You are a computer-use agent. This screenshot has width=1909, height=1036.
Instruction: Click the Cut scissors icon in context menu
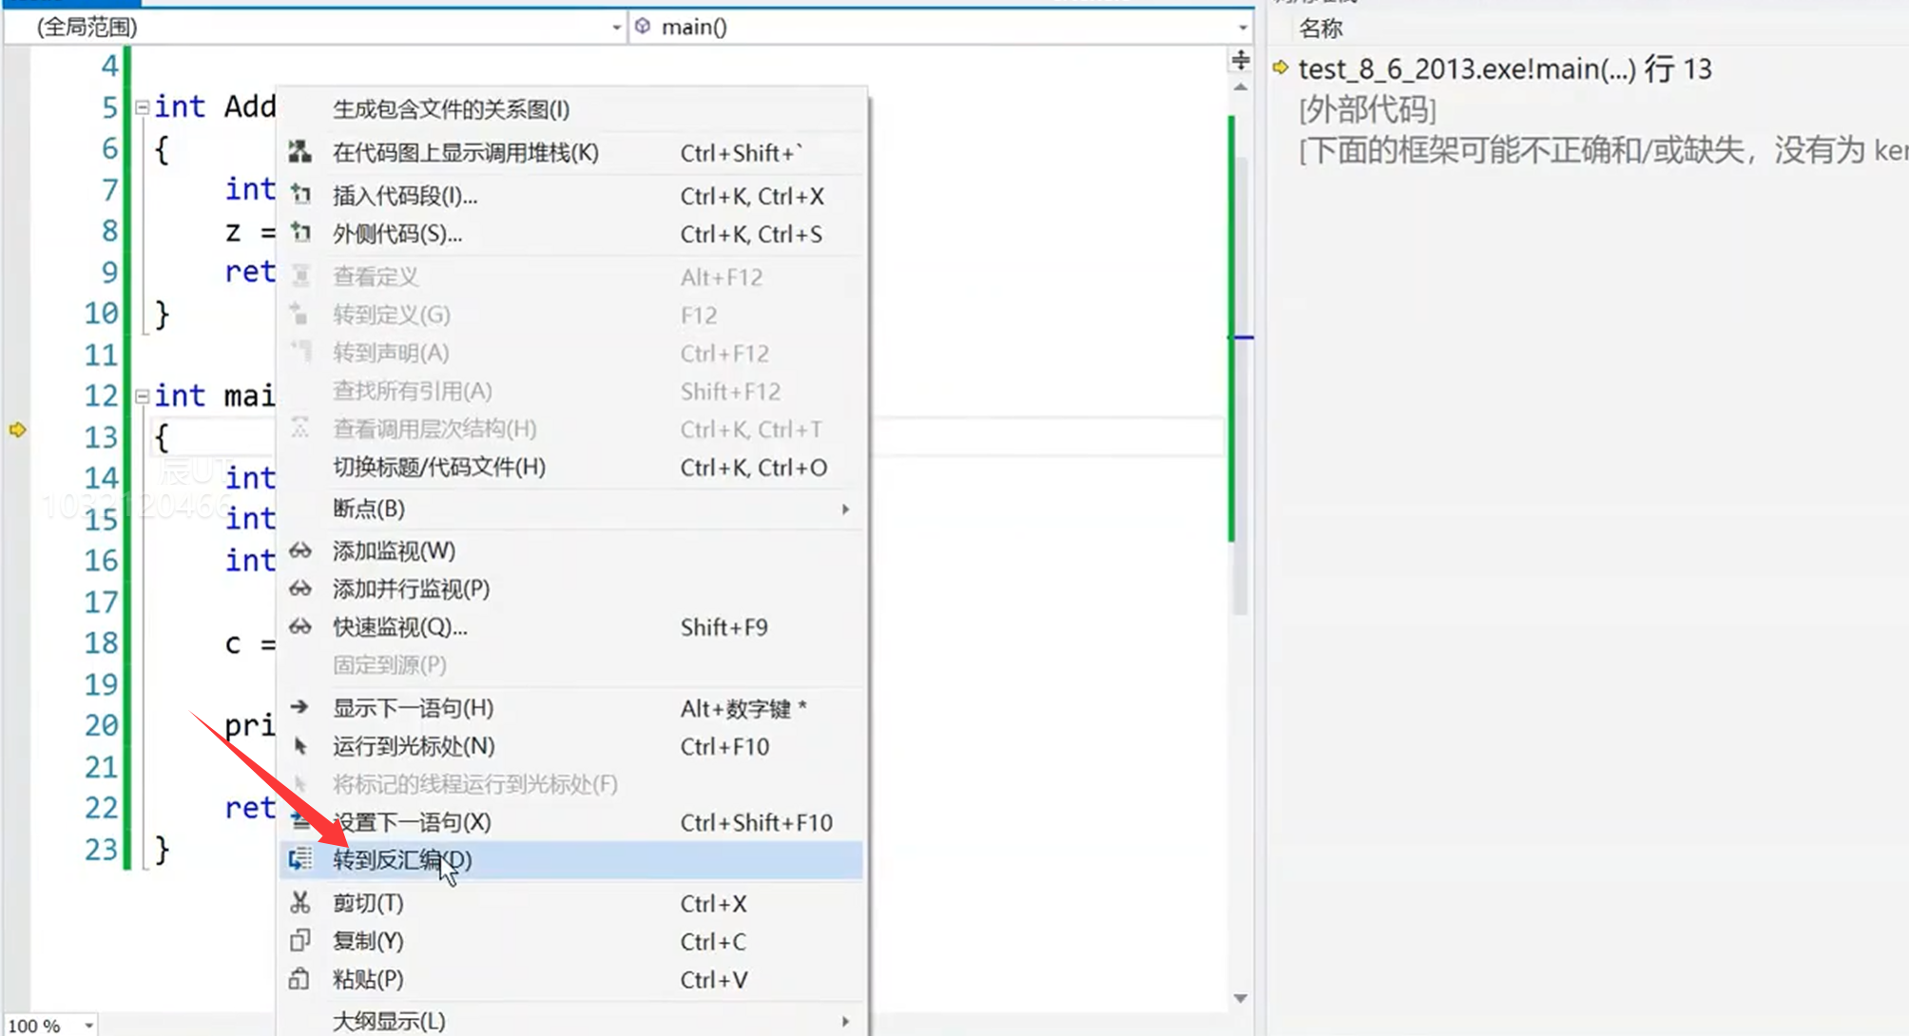(x=300, y=903)
